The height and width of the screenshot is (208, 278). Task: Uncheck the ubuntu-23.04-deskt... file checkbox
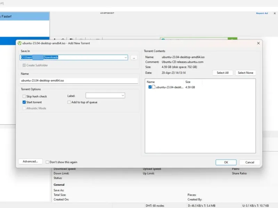click(x=150, y=87)
